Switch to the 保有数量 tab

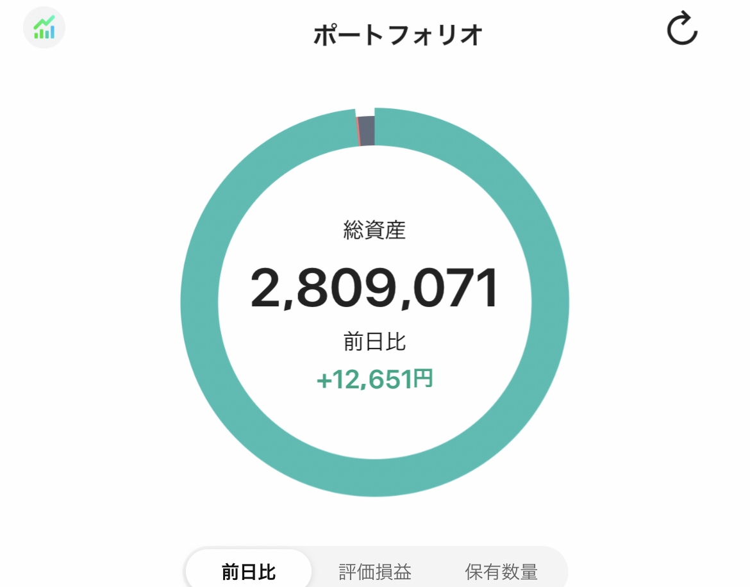pyautogui.click(x=501, y=571)
